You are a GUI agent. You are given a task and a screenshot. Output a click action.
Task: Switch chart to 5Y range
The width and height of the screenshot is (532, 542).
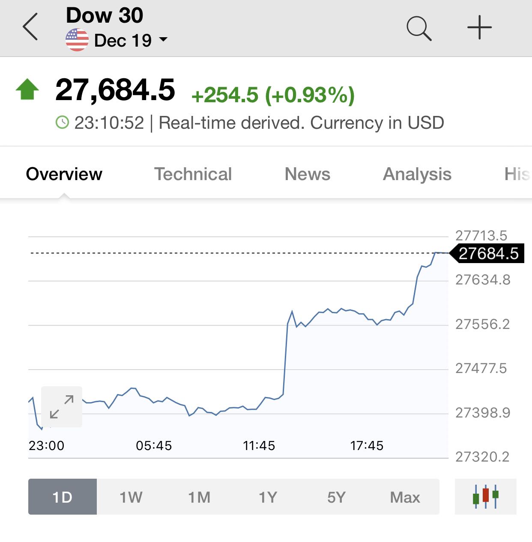[337, 497]
